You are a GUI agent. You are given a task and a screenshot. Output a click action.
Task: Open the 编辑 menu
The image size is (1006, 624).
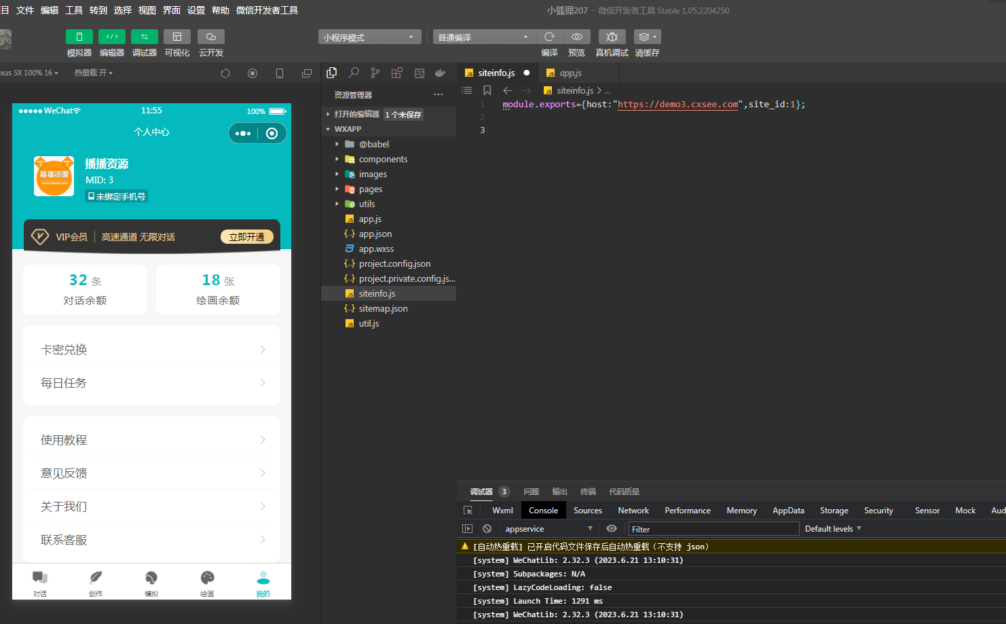(49, 10)
